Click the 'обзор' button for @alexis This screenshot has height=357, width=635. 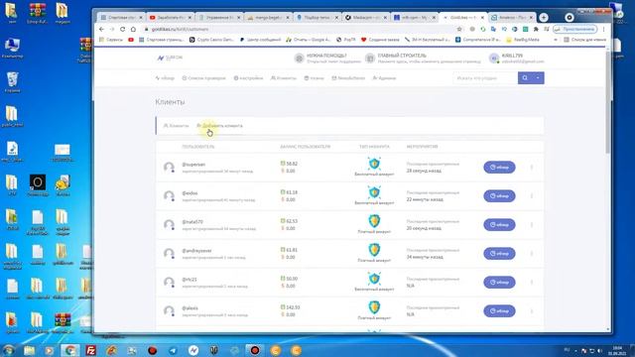(499, 310)
